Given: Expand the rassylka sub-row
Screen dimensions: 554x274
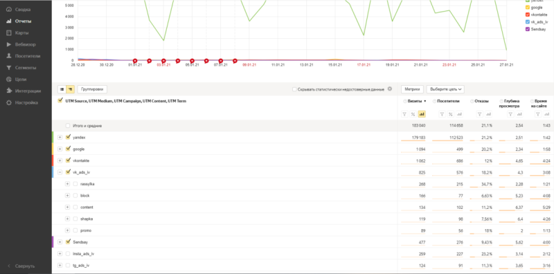Looking at the screenshot, I should tap(67, 184).
